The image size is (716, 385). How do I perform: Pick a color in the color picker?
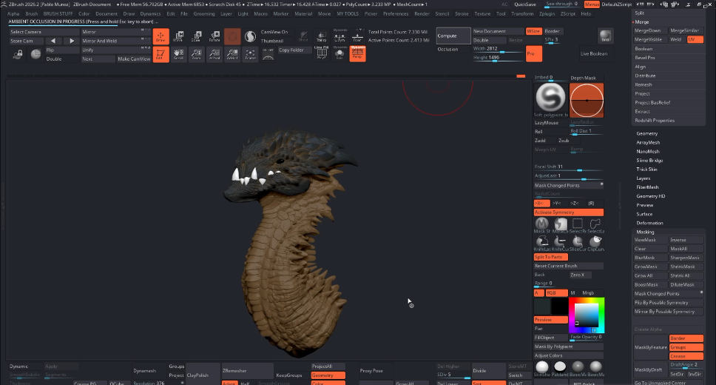click(x=587, y=315)
